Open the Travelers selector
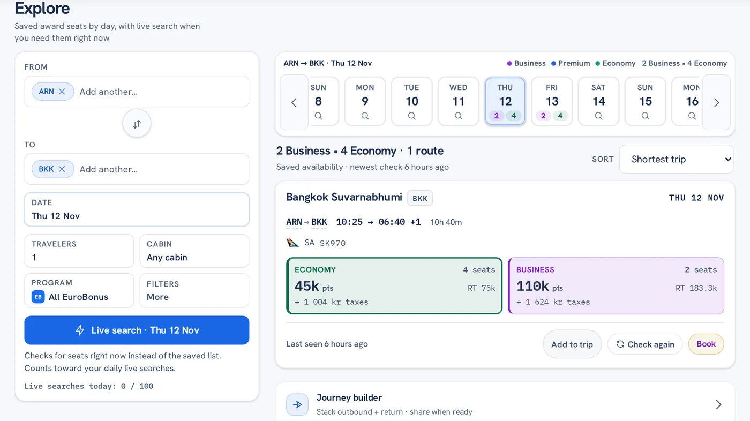This screenshot has width=750, height=421. tap(79, 251)
